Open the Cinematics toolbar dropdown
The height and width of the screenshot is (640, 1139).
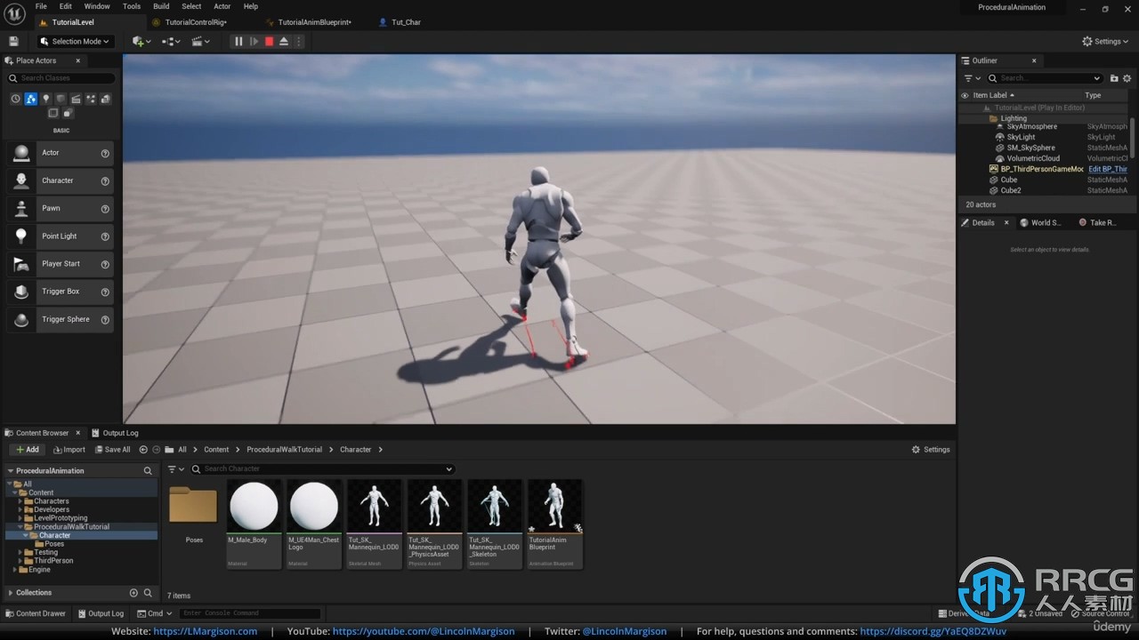coord(201,41)
